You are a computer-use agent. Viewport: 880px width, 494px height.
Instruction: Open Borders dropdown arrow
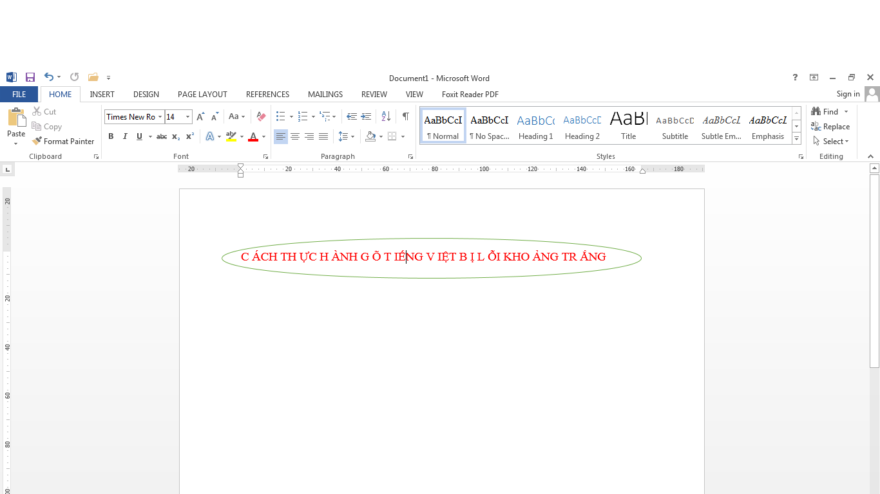click(x=403, y=136)
